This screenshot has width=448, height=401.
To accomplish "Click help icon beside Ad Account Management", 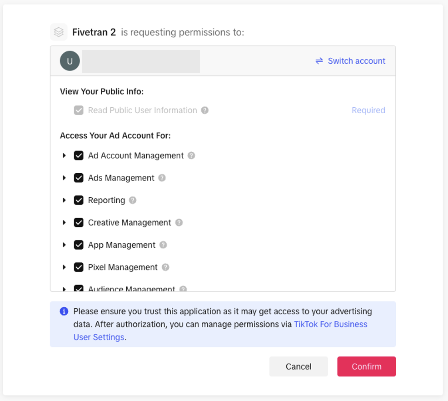I will coord(191,155).
